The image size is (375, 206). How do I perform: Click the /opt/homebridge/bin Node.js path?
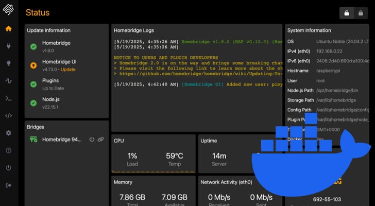tap(337, 90)
